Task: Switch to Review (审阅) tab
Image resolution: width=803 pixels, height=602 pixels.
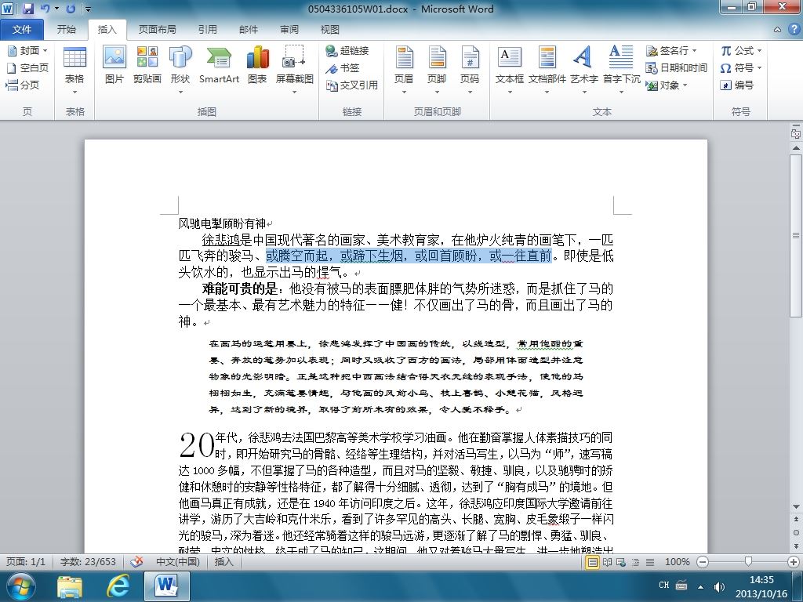Action: (x=289, y=30)
